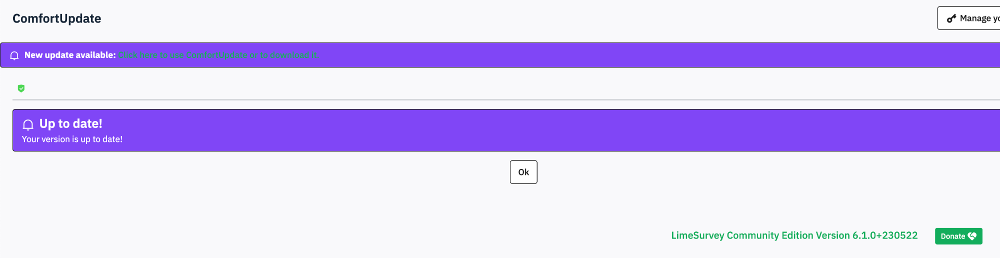Screen dimensions: 1000x258
Task: Click the version number 6.1.0+230522
Action: coord(884,235)
